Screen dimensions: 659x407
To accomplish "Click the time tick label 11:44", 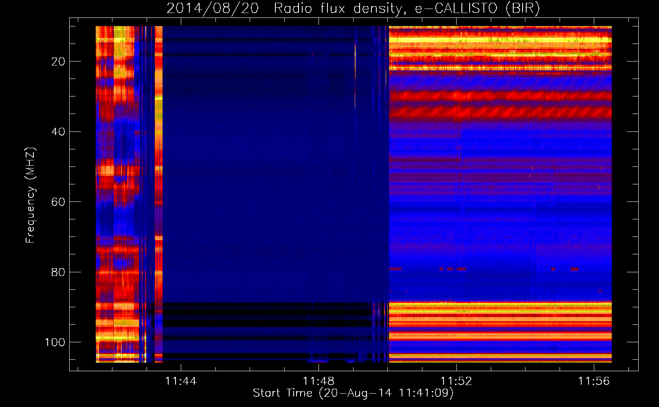I will coord(181,381).
